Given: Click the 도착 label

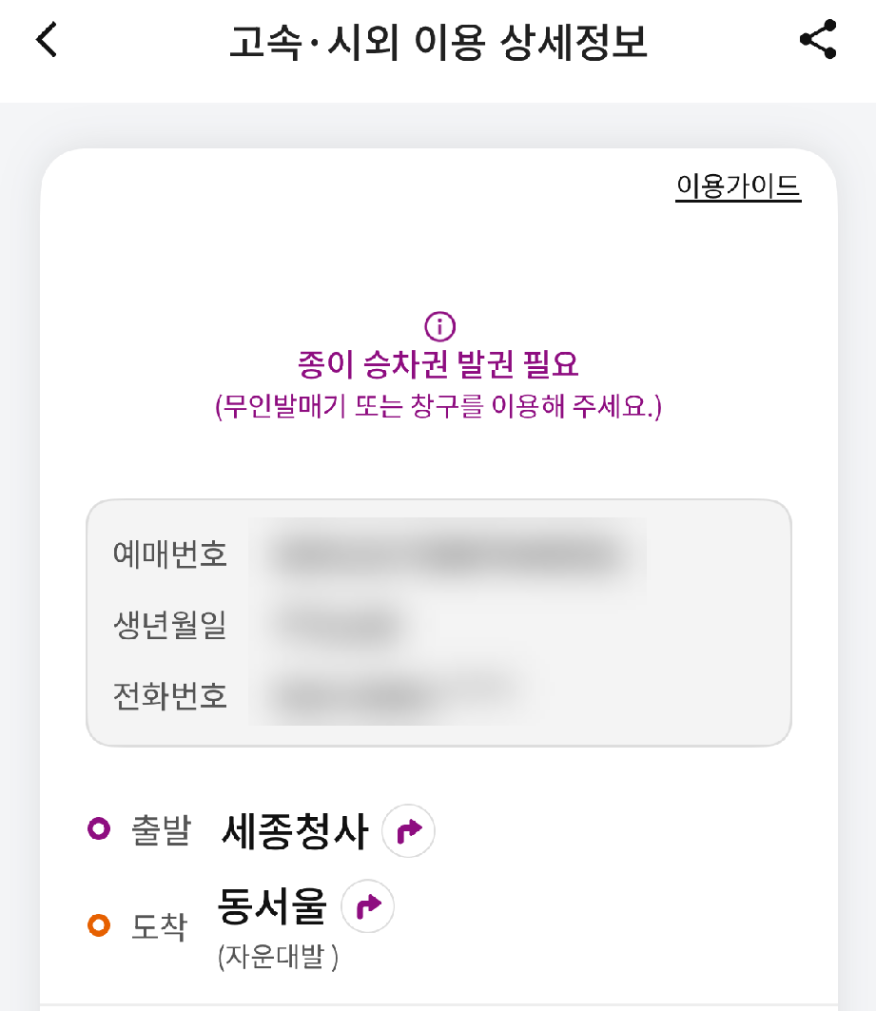Looking at the screenshot, I should [160, 926].
